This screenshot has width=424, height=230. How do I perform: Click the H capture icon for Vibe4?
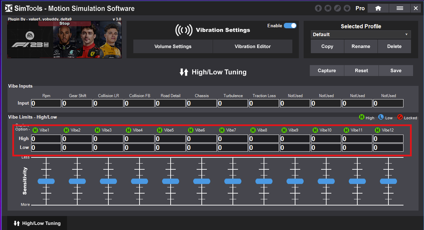129,130
